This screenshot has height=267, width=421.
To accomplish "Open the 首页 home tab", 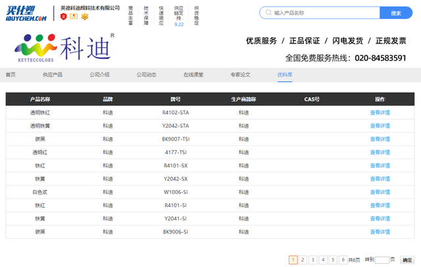I will (x=11, y=74).
